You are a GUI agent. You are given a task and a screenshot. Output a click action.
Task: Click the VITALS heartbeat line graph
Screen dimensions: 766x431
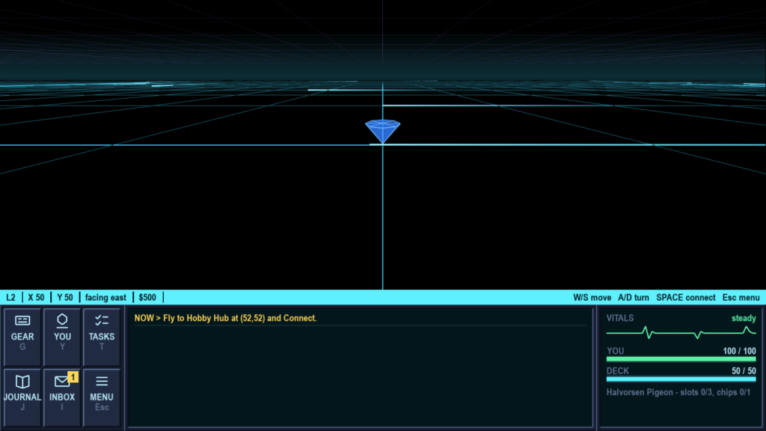(x=681, y=333)
